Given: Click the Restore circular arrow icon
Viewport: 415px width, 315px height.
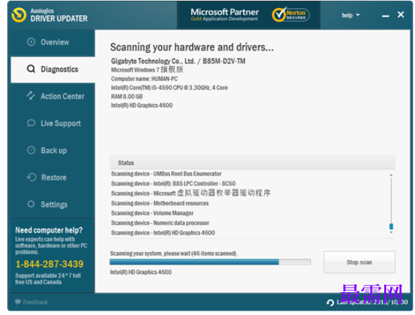Looking at the screenshot, I should 32,177.
